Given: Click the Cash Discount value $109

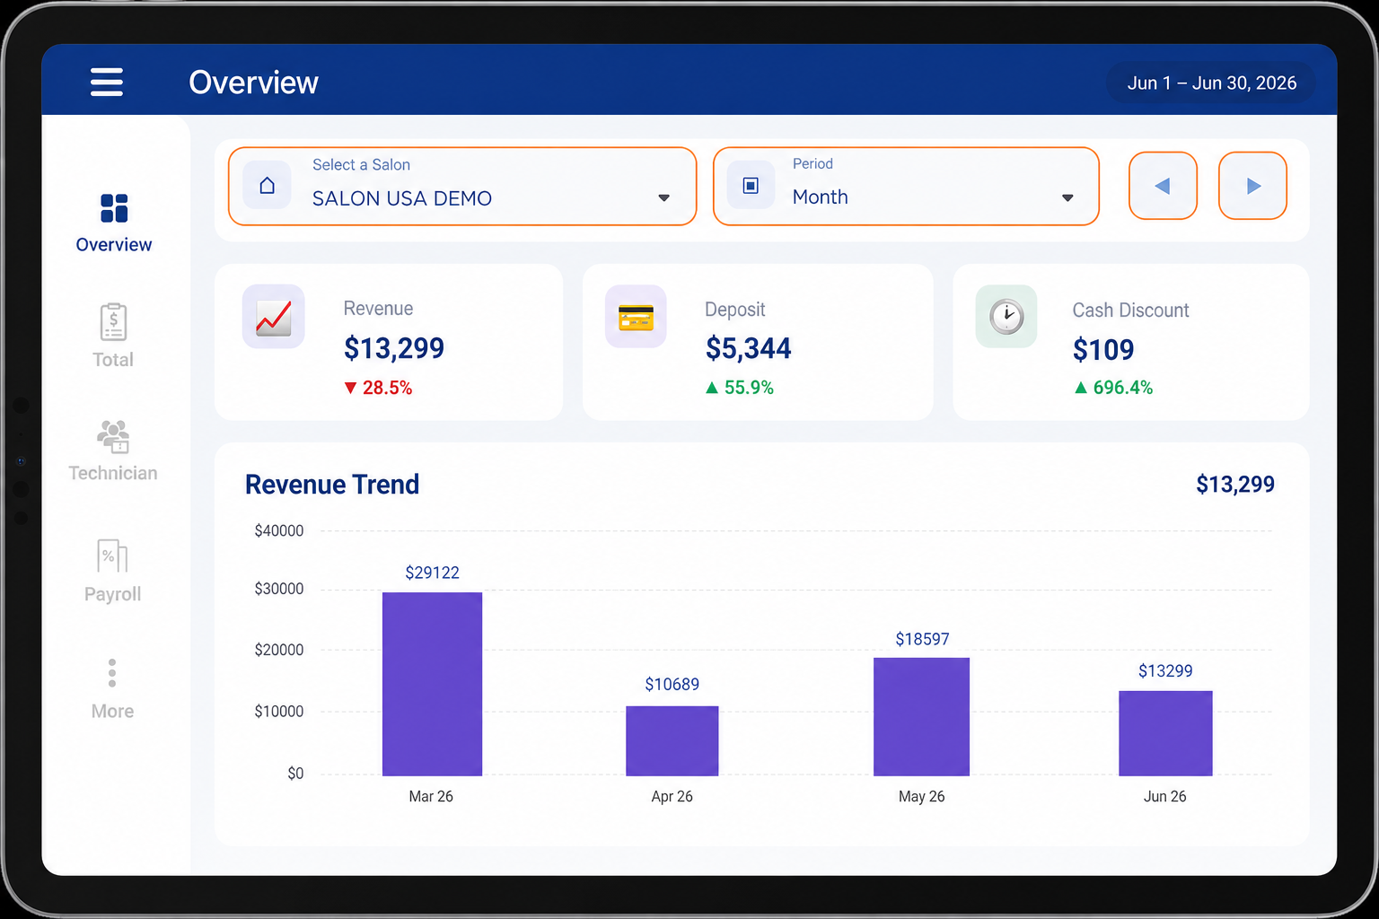Looking at the screenshot, I should (1103, 349).
